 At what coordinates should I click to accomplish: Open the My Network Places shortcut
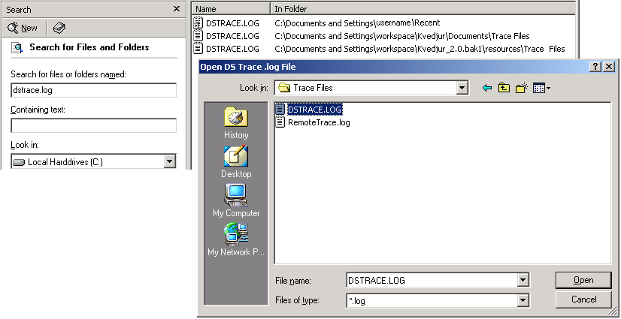tap(236, 239)
